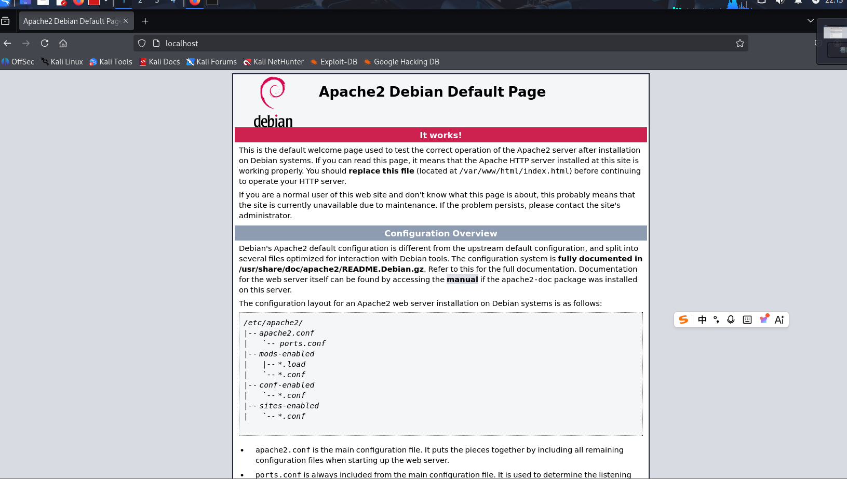Open the Kali Linux bookmark
The image size is (847, 479).
(x=62, y=62)
